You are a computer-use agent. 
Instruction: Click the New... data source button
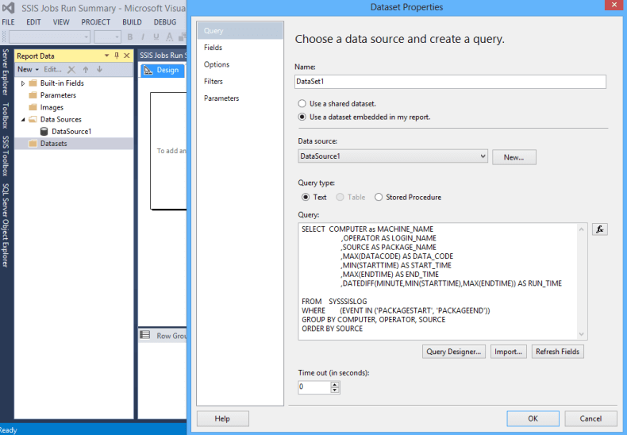click(x=514, y=157)
